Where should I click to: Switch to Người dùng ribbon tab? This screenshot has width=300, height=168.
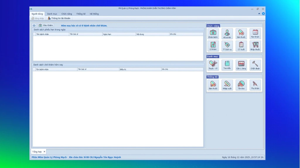(x=37, y=14)
